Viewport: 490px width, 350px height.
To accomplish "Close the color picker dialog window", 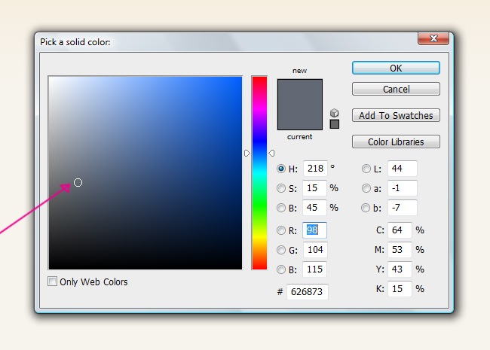I will (x=434, y=38).
